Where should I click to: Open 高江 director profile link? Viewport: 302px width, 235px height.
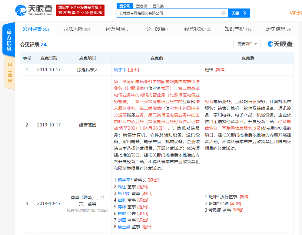pyautogui.click(x=122, y=187)
